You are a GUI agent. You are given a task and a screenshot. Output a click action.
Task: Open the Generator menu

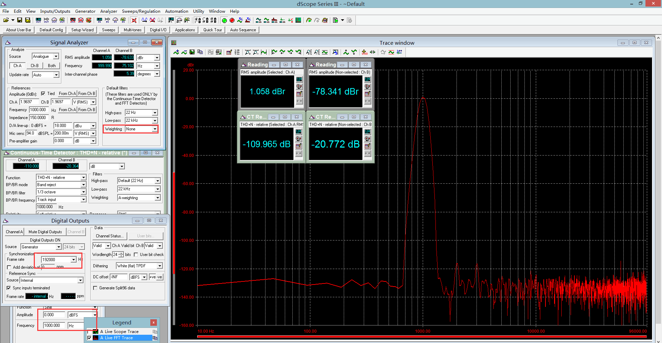tap(85, 11)
